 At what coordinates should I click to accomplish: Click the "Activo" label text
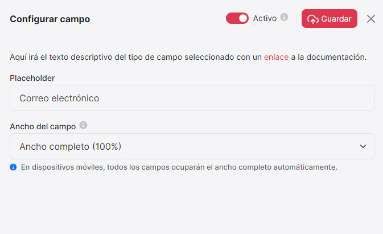(x=265, y=18)
